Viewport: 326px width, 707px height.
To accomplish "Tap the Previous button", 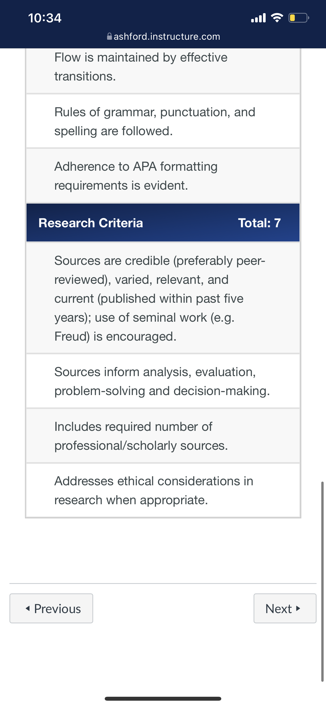I will (x=51, y=608).
